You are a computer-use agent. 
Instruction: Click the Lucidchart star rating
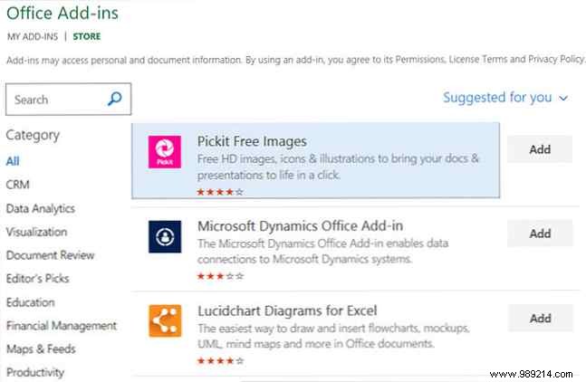tap(220, 360)
